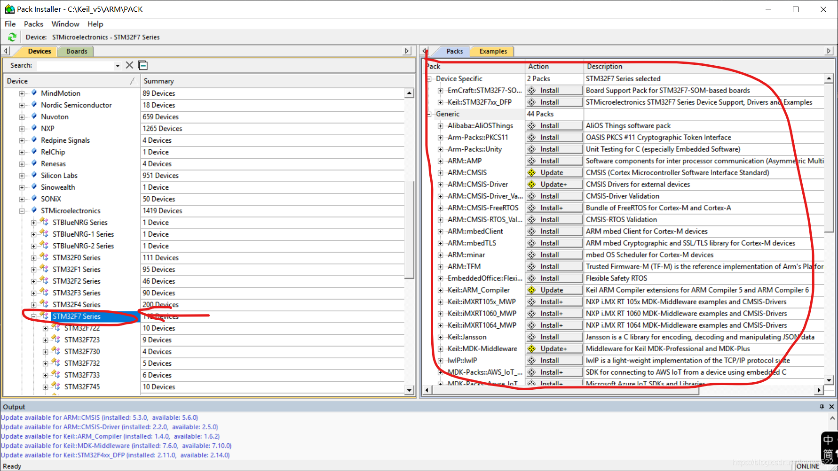Collapse the STMicroelectronics vendor node

pyautogui.click(x=22, y=211)
